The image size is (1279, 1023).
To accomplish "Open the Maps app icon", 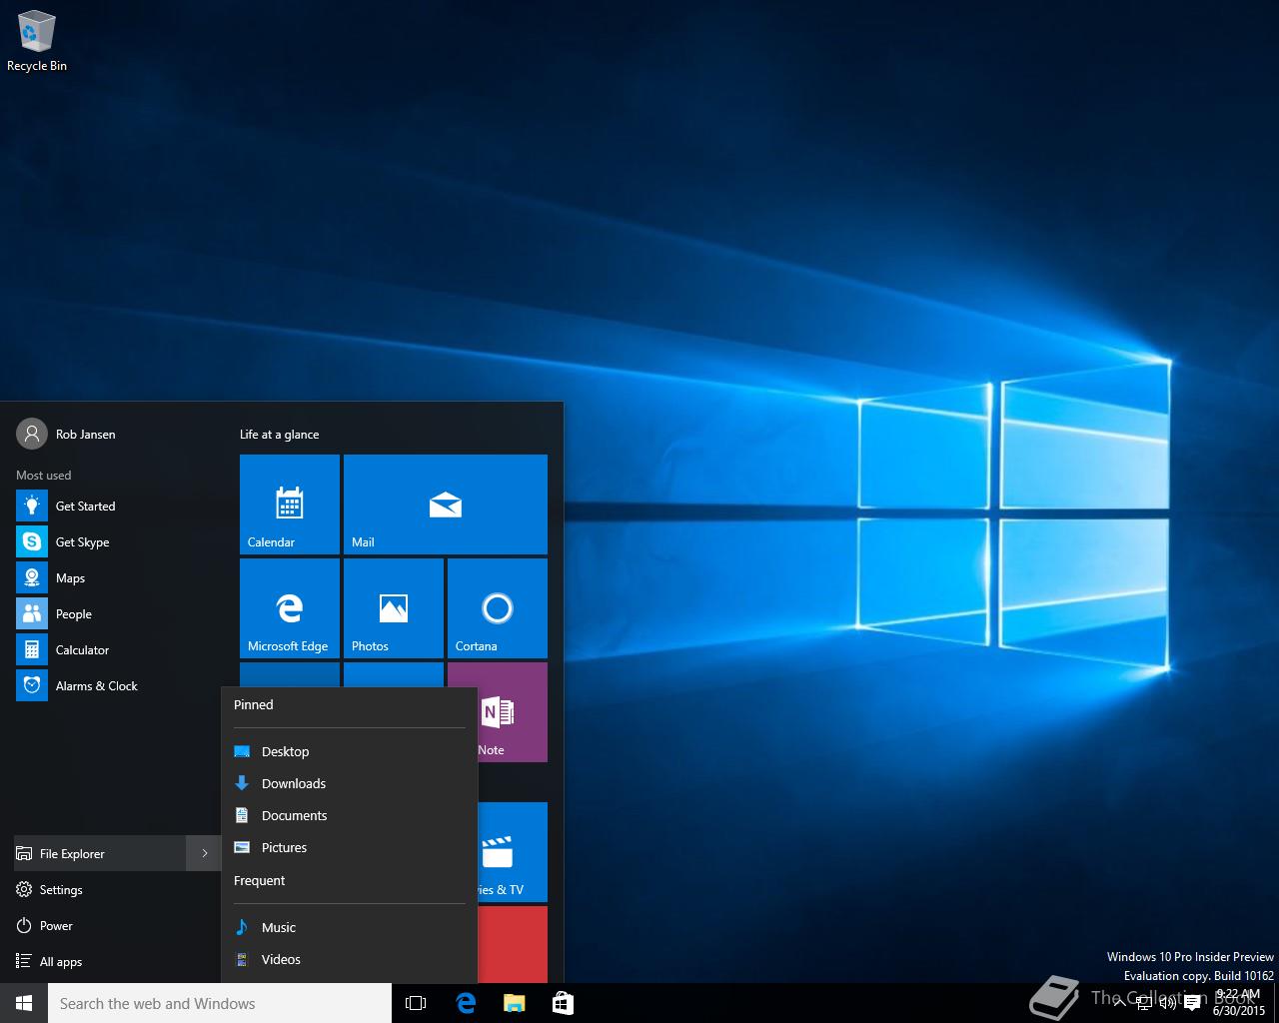I will (32, 578).
